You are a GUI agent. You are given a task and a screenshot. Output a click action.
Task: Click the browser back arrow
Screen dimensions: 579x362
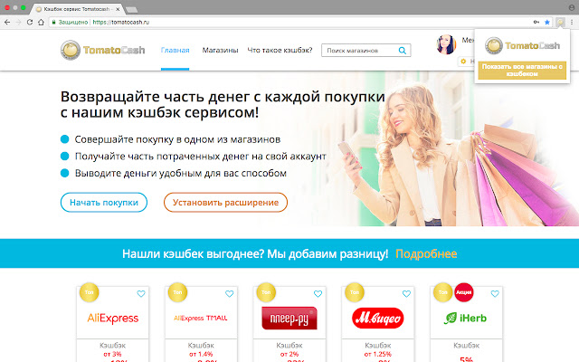click(x=7, y=22)
